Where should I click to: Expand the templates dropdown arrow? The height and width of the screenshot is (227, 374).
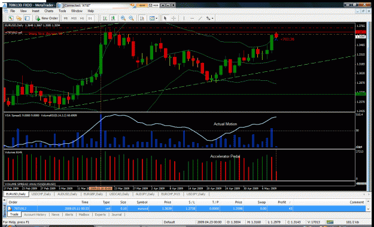[x=156, y=18]
